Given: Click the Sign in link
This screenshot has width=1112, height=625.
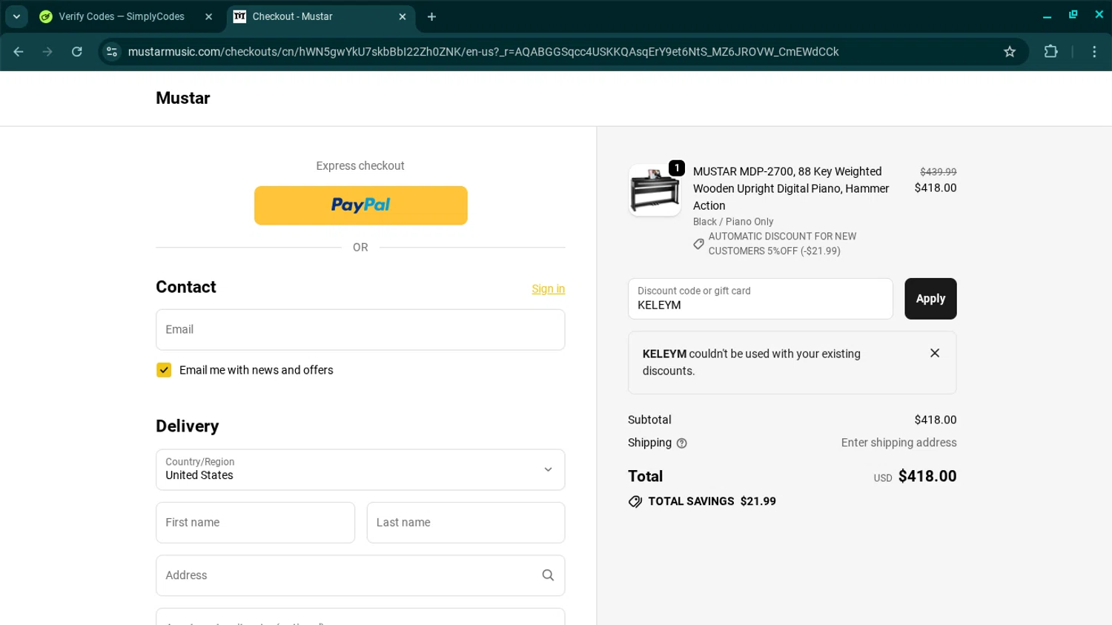Looking at the screenshot, I should tap(549, 289).
